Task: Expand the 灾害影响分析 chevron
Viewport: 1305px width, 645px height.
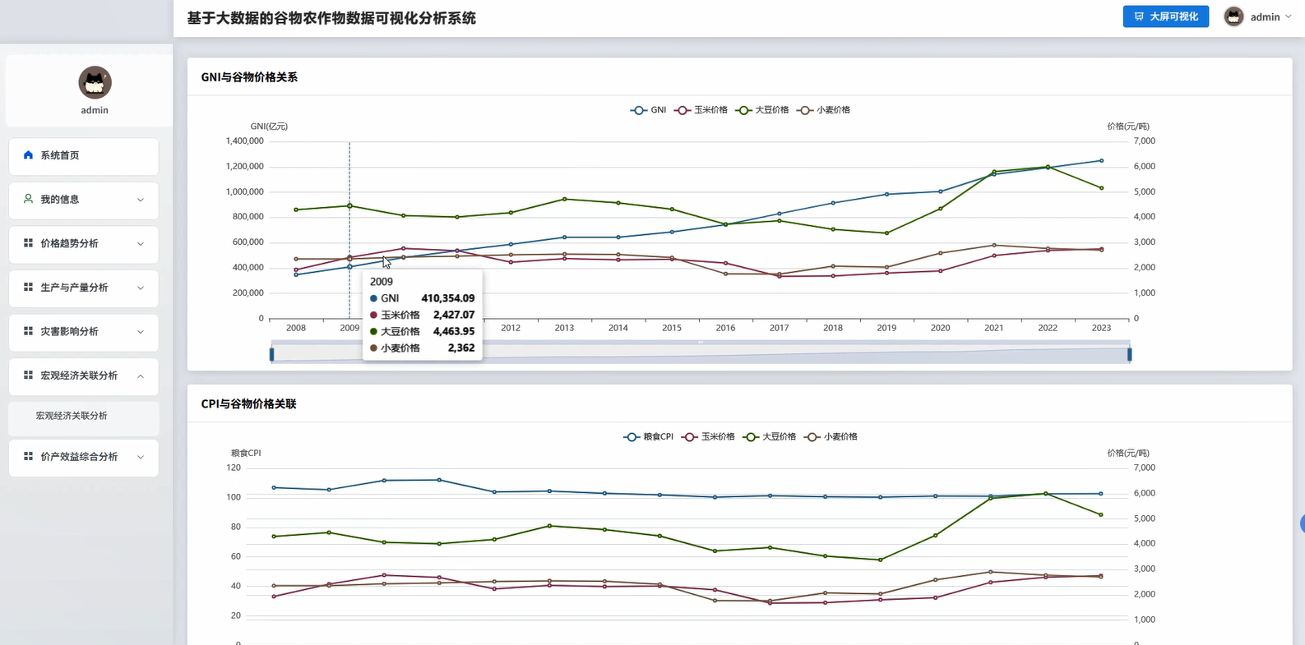Action: point(141,332)
